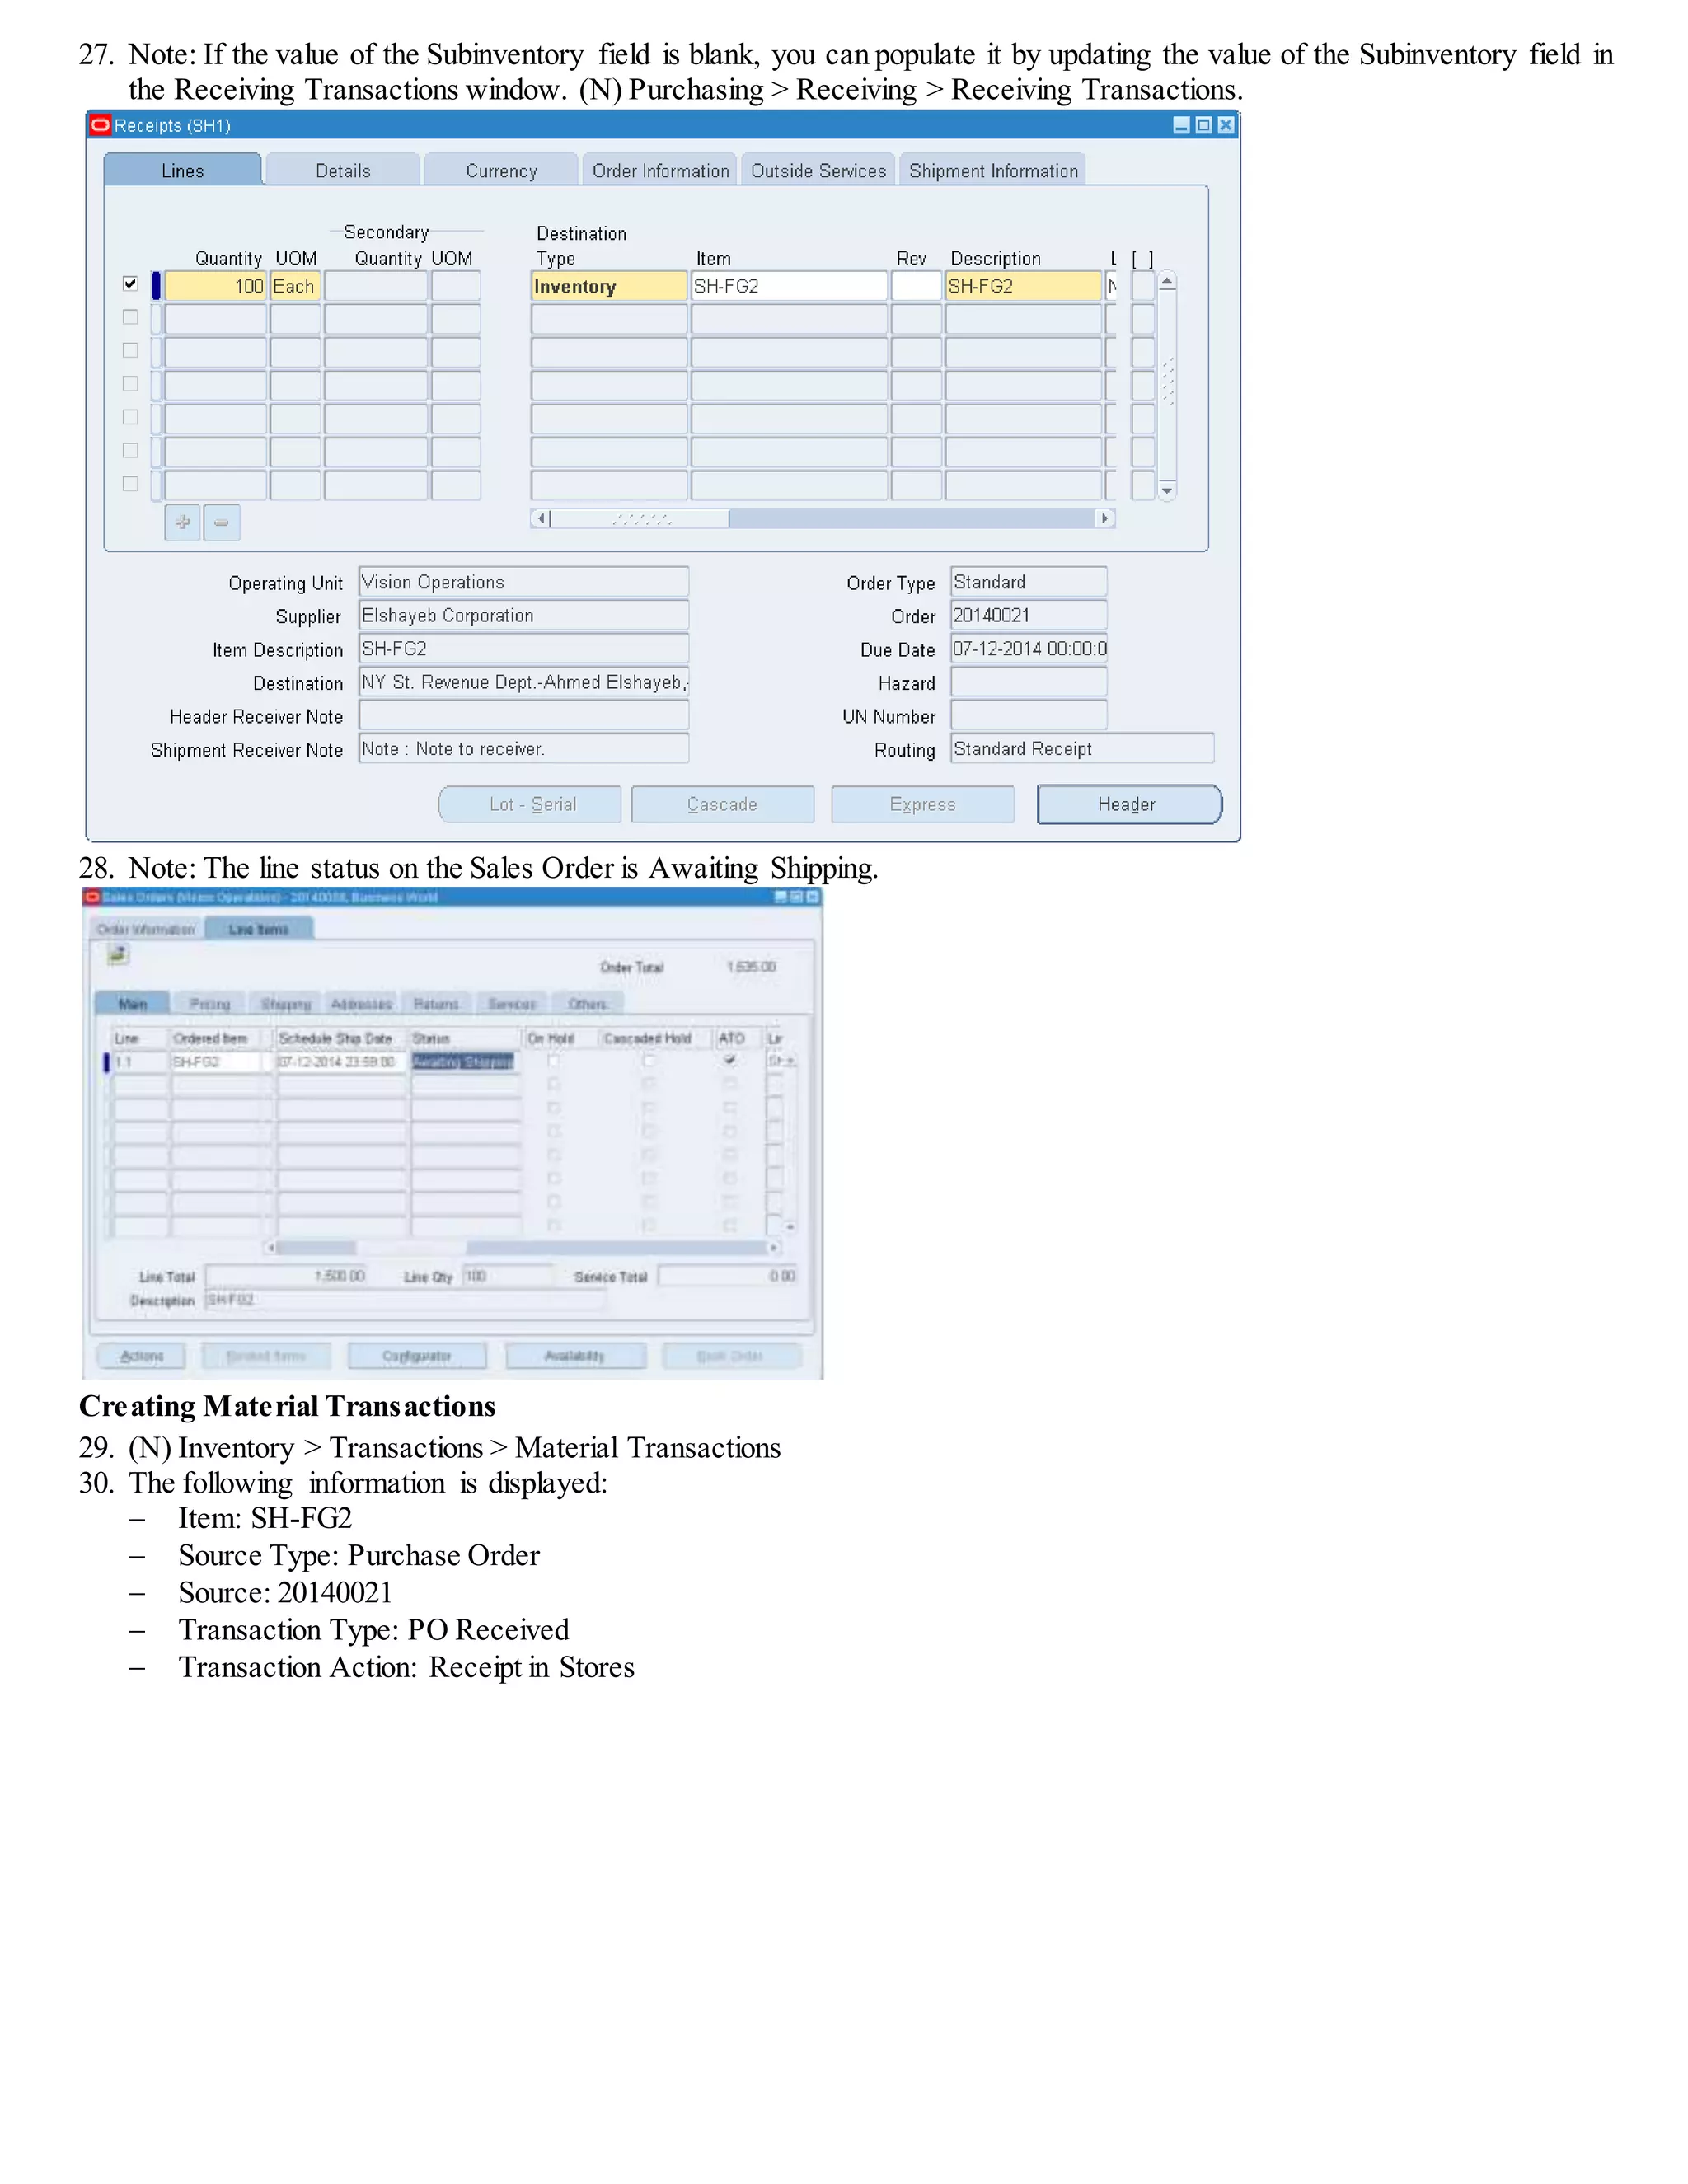The width and height of the screenshot is (1688, 2184).
Task: Click the Cascade button
Action: point(722,804)
